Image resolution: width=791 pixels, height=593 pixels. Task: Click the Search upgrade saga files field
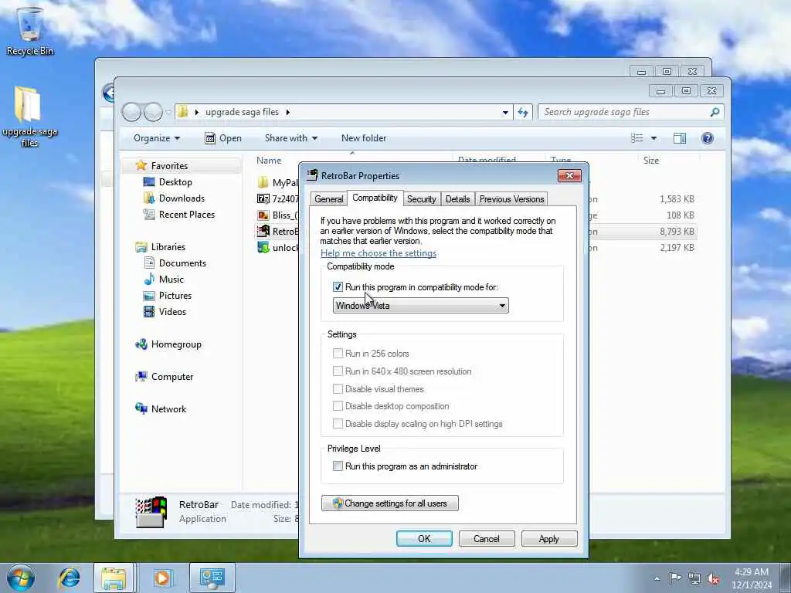pyautogui.click(x=630, y=112)
